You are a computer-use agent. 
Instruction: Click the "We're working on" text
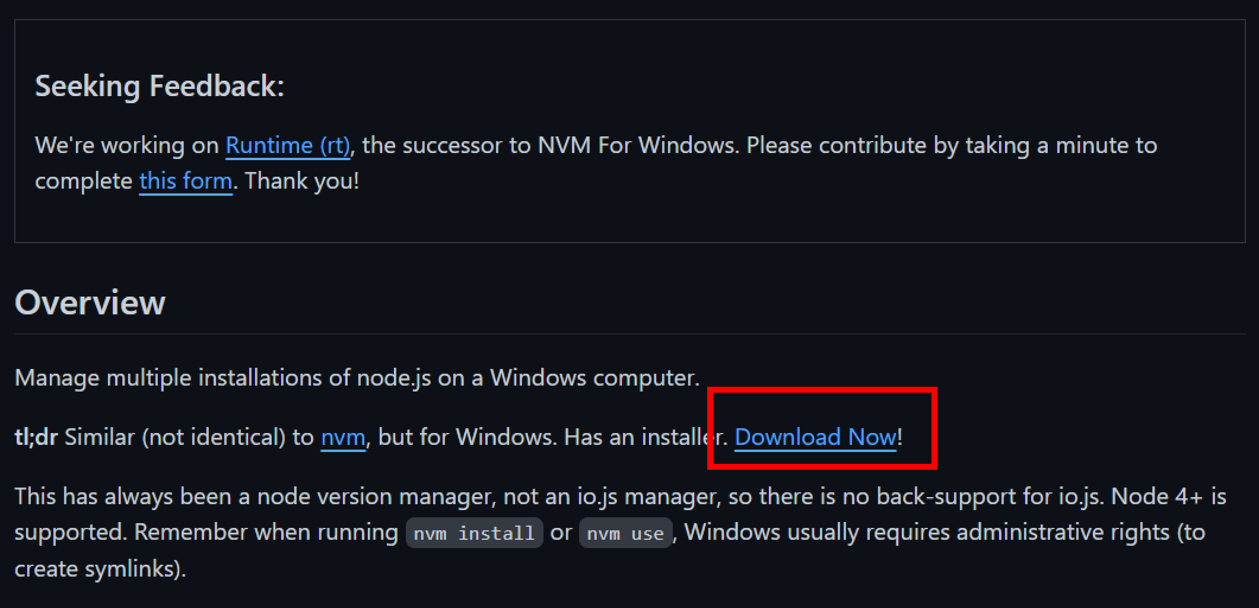(x=127, y=145)
